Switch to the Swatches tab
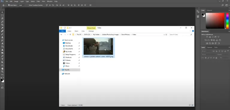The image size is (230, 110). tap(209, 10)
